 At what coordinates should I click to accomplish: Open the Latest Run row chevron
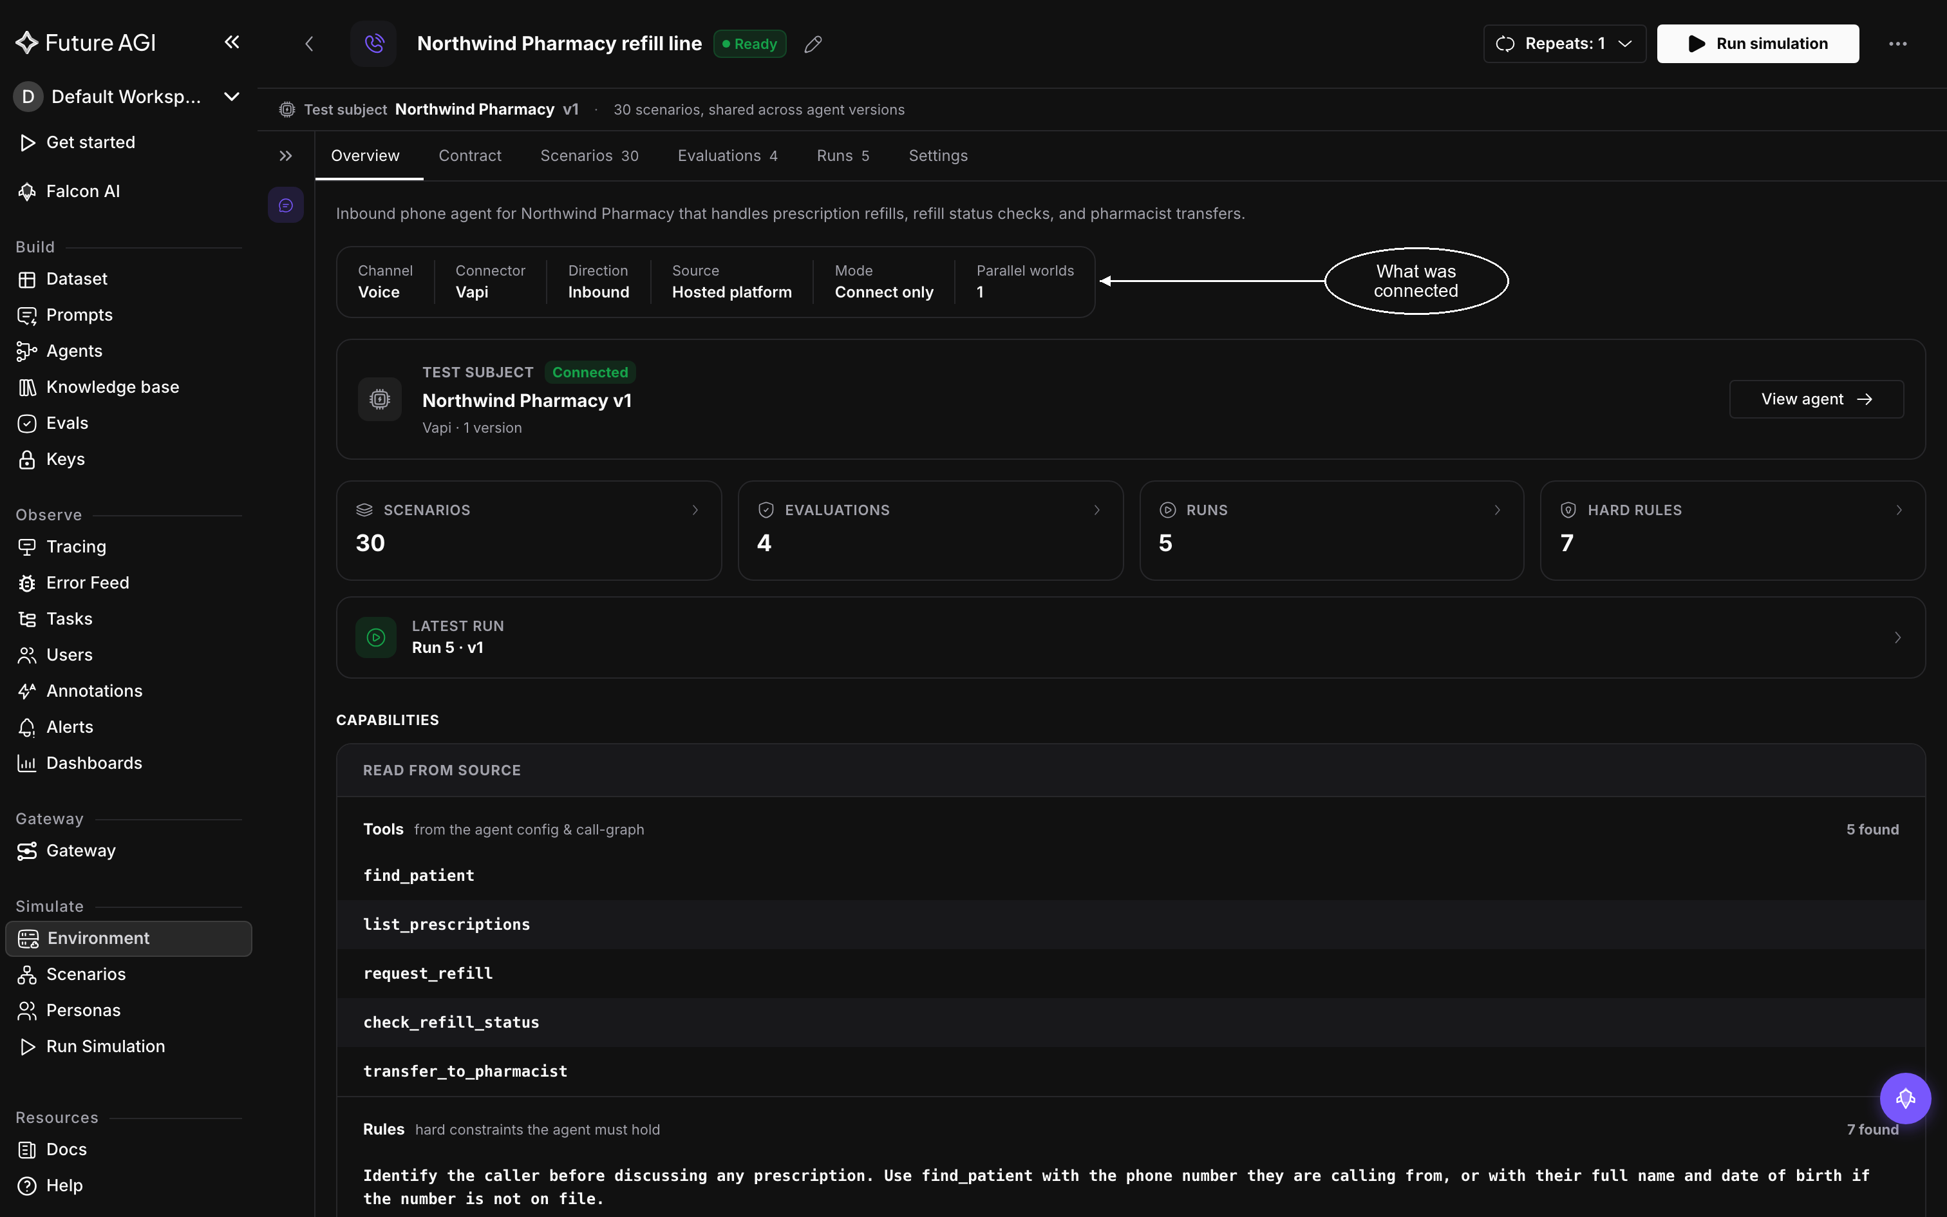pyautogui.click(x=1898, y=637)
